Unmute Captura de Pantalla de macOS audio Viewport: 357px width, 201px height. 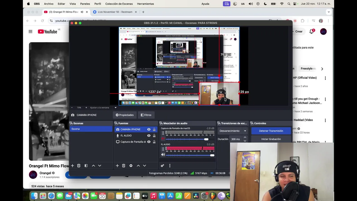coord(163,139)
